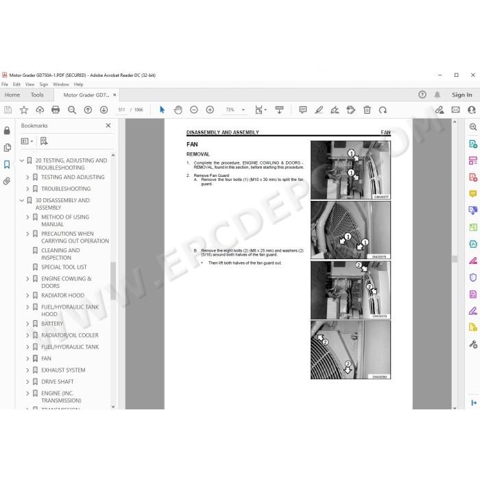The height and width of the screenshot is (480, 480).
Task: Expand Testing and Adjusting bookmark
Action: pos(27,177)
